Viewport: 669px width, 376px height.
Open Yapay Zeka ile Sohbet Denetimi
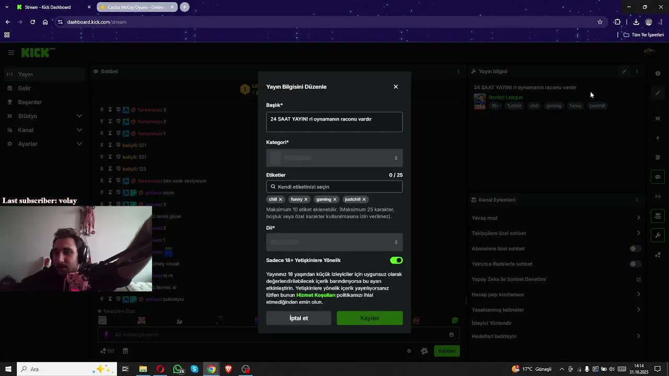(556, 279)
